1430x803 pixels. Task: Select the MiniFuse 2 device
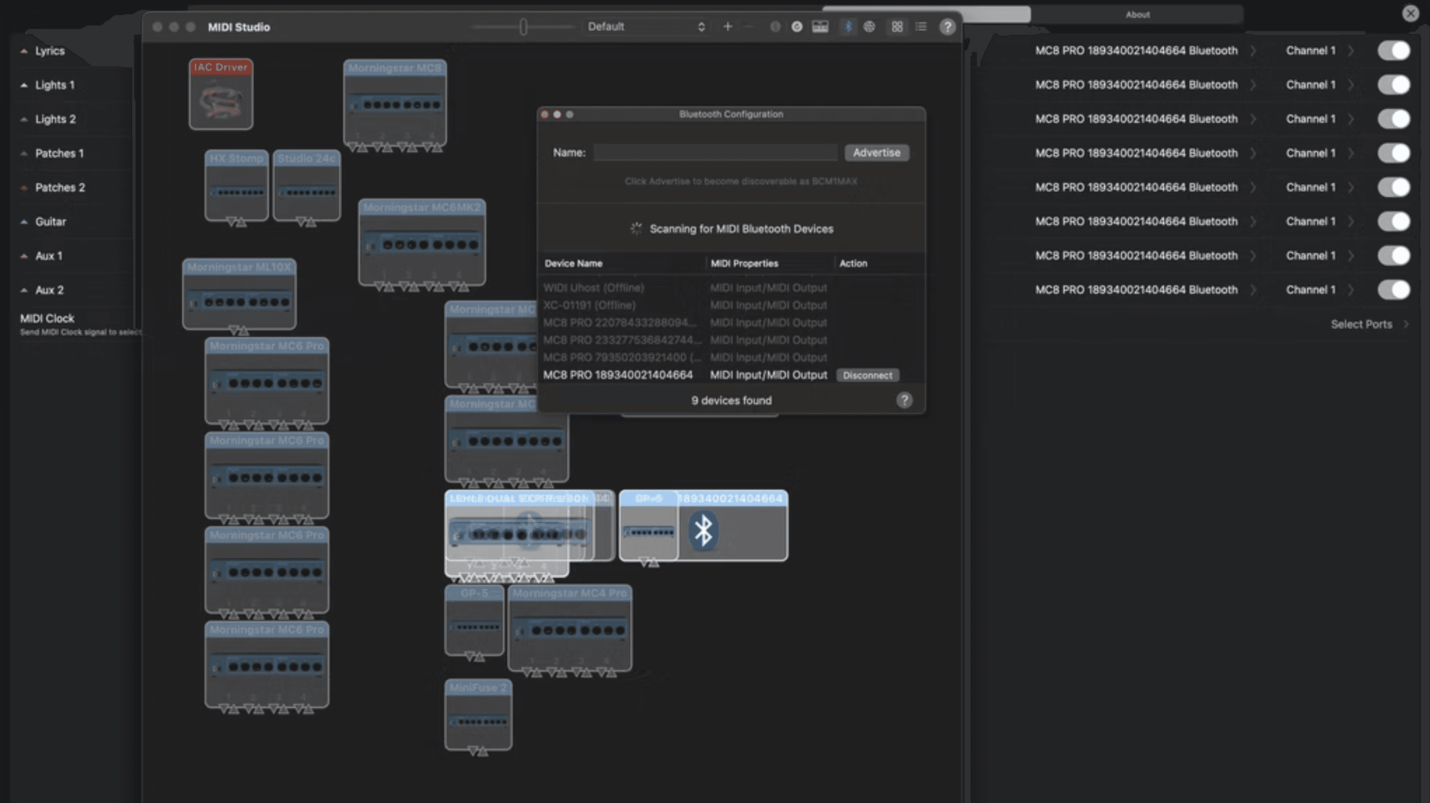pyautogui.click(x=478, y=715)
